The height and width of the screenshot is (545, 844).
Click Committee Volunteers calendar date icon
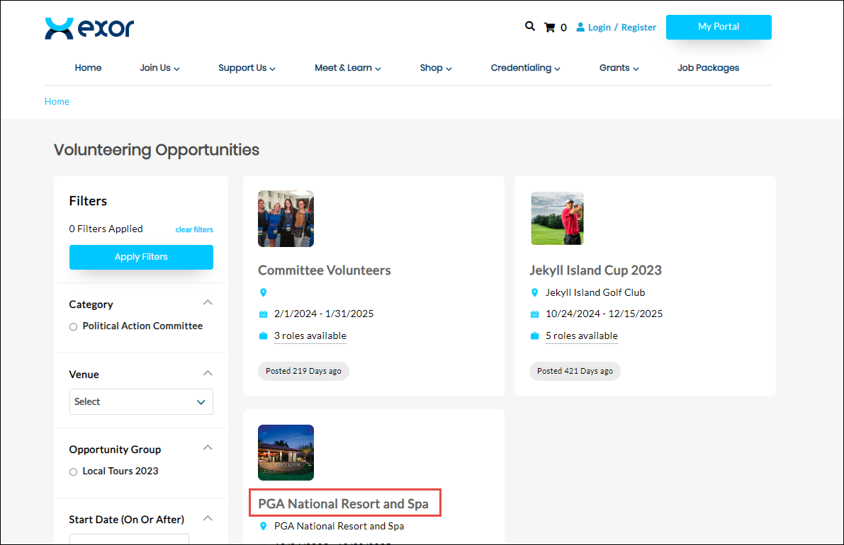[x=264, y=314]
